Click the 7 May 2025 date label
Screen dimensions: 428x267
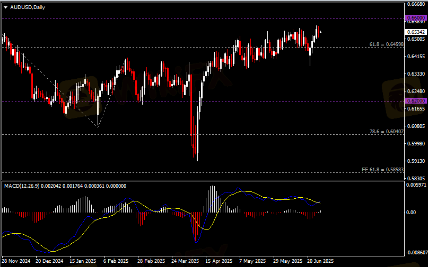[x=252, y=261]
